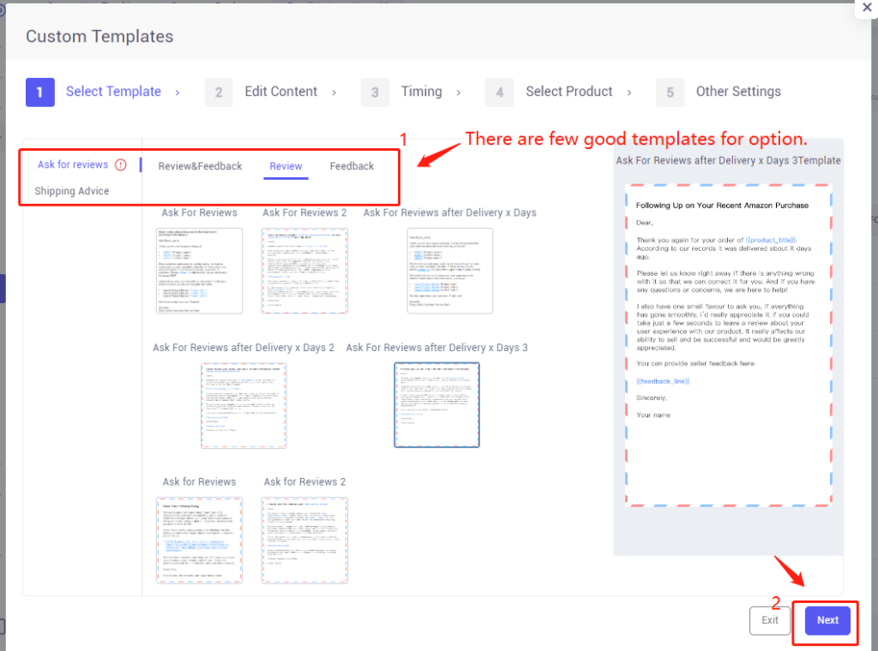Click 'Ask For Reviews after Delivery x Days 3' label

click(436, 347)
